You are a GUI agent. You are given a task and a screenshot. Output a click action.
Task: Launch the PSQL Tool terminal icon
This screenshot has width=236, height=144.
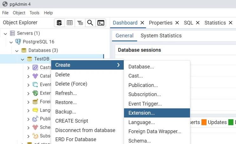[x=101, y=23]
